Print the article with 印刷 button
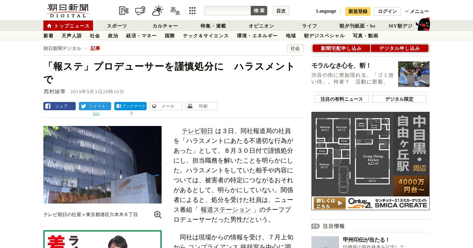 pyautogui.click(x=201, y=106)
